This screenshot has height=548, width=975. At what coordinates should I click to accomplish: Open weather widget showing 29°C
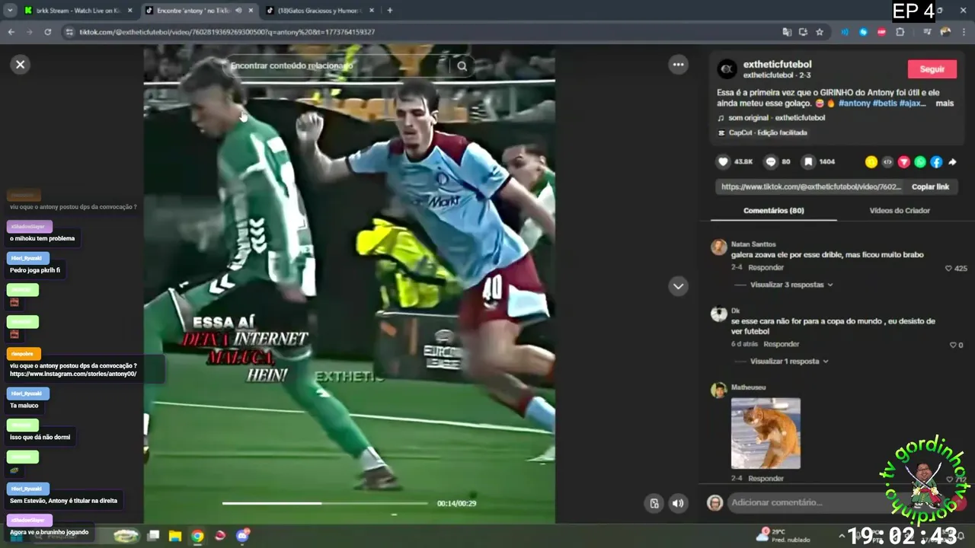(785, 535)
